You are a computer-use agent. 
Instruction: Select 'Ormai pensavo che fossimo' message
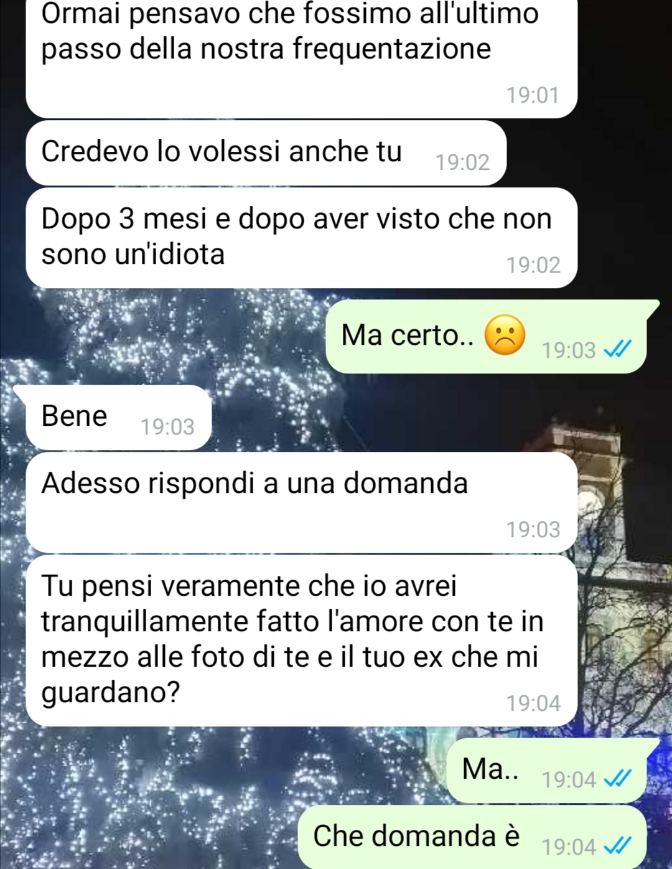(302, 57)
